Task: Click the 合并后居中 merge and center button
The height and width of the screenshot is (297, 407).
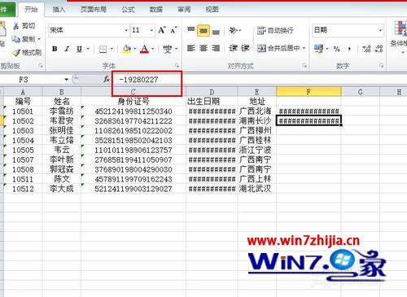Action: (x=278, y=48)
